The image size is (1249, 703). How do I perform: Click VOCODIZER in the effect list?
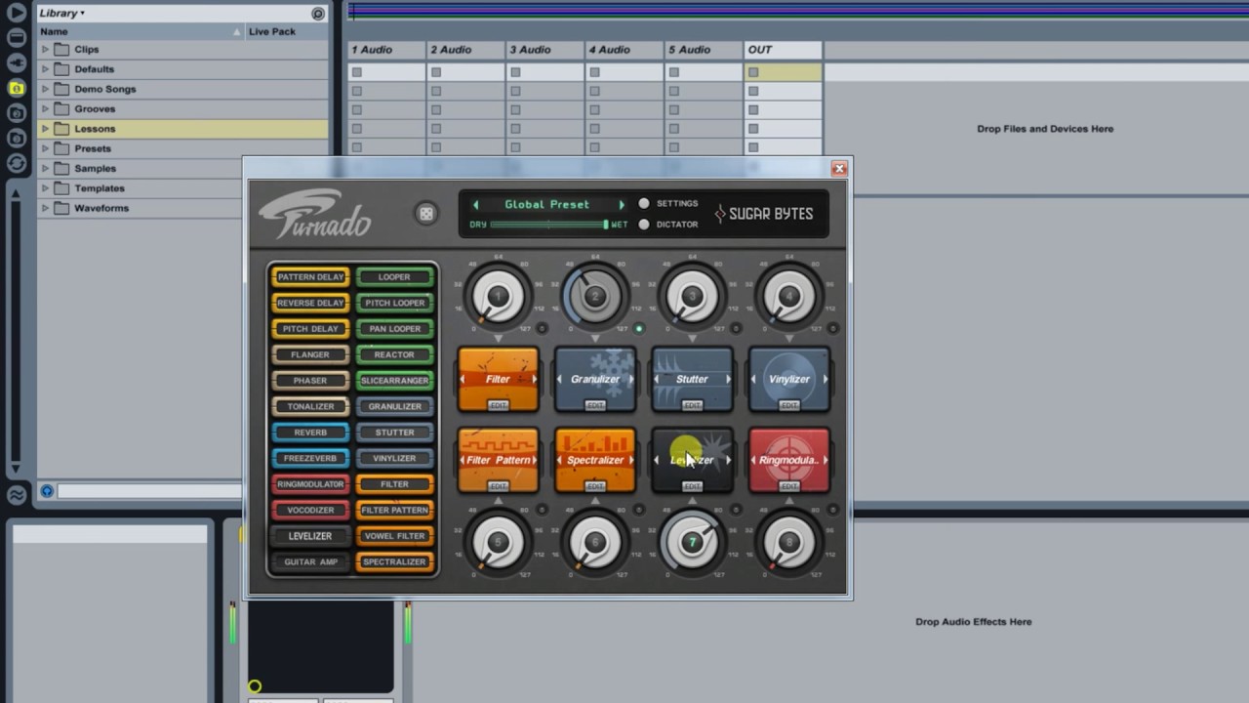310,510
